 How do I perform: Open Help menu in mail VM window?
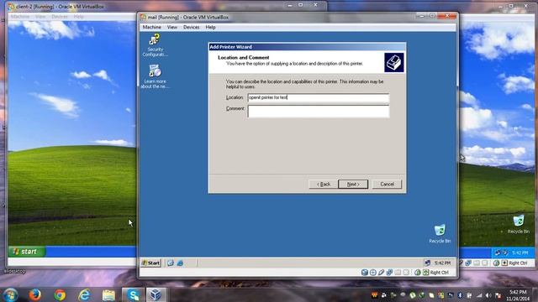(210, 27)
